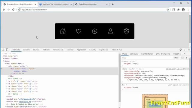Switch to the Properties tab
The width and height of the screenshot is (192, 108).
[x=177, y=54]
